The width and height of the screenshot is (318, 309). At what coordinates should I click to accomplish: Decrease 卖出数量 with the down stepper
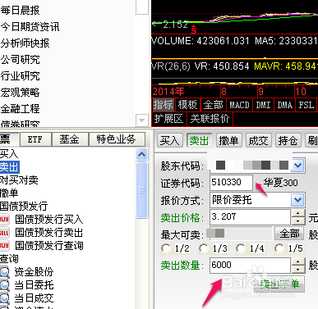click(298, 269)
